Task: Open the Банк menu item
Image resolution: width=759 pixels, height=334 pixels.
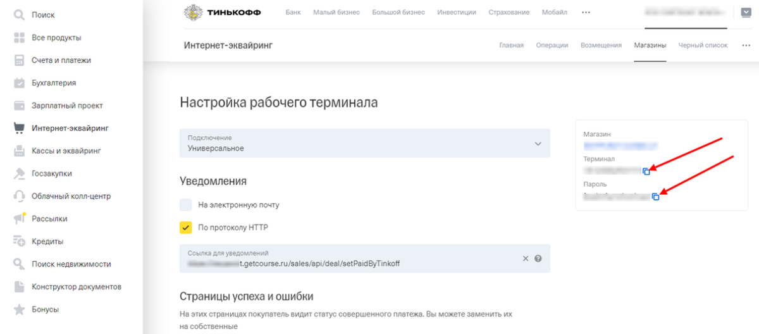Action: 293,12
